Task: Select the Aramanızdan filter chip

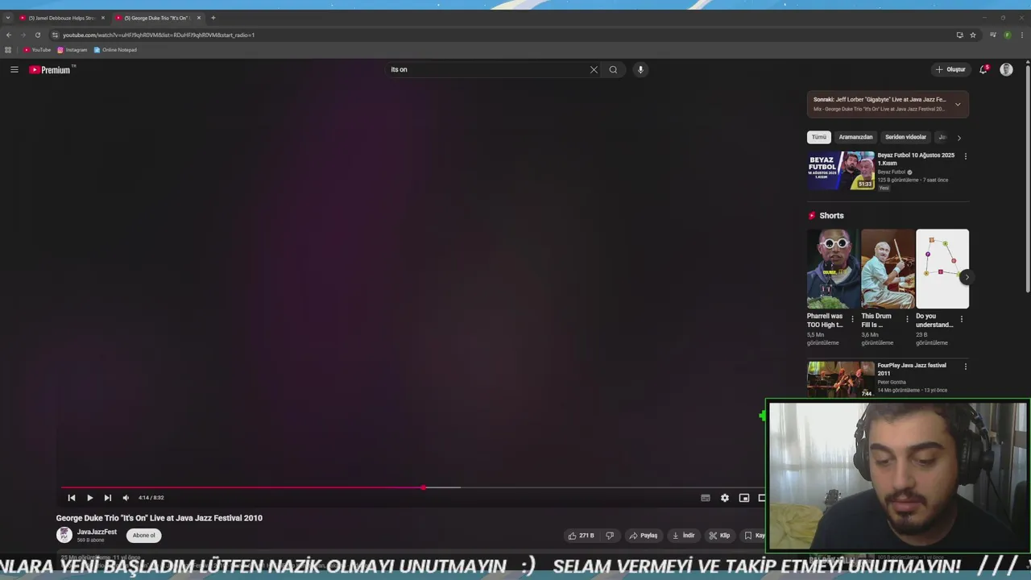Action: point(855,137)
